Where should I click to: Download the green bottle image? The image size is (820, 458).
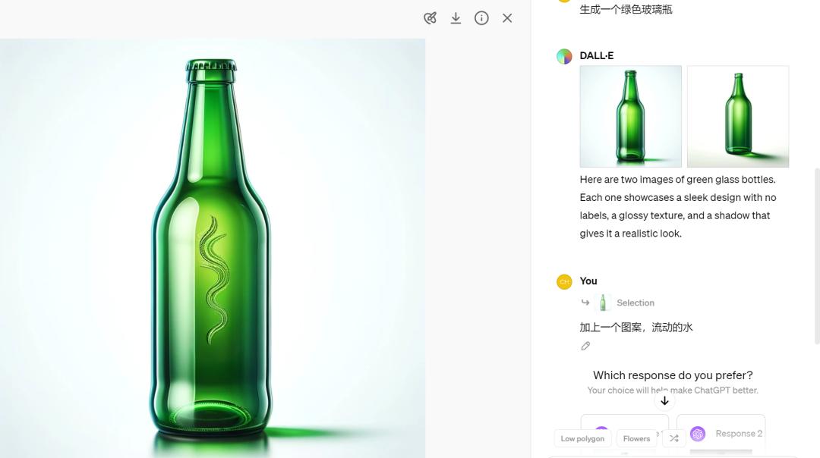pos(456,18)
